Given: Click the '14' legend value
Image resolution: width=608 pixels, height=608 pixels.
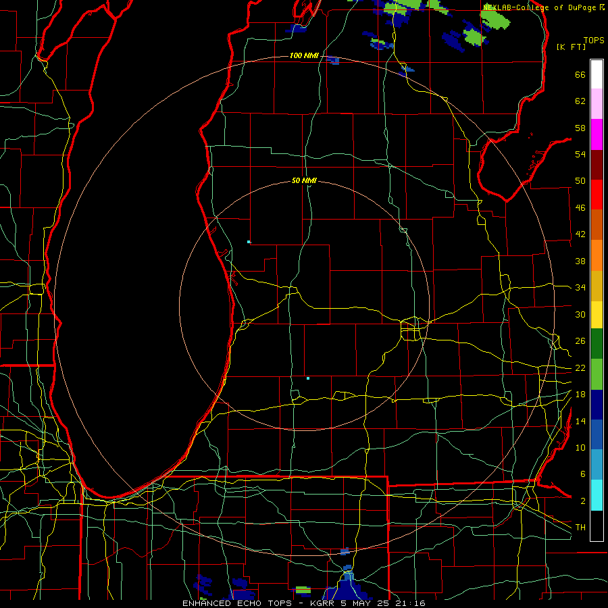Looking at the screenshot, I should click(580, 421).
